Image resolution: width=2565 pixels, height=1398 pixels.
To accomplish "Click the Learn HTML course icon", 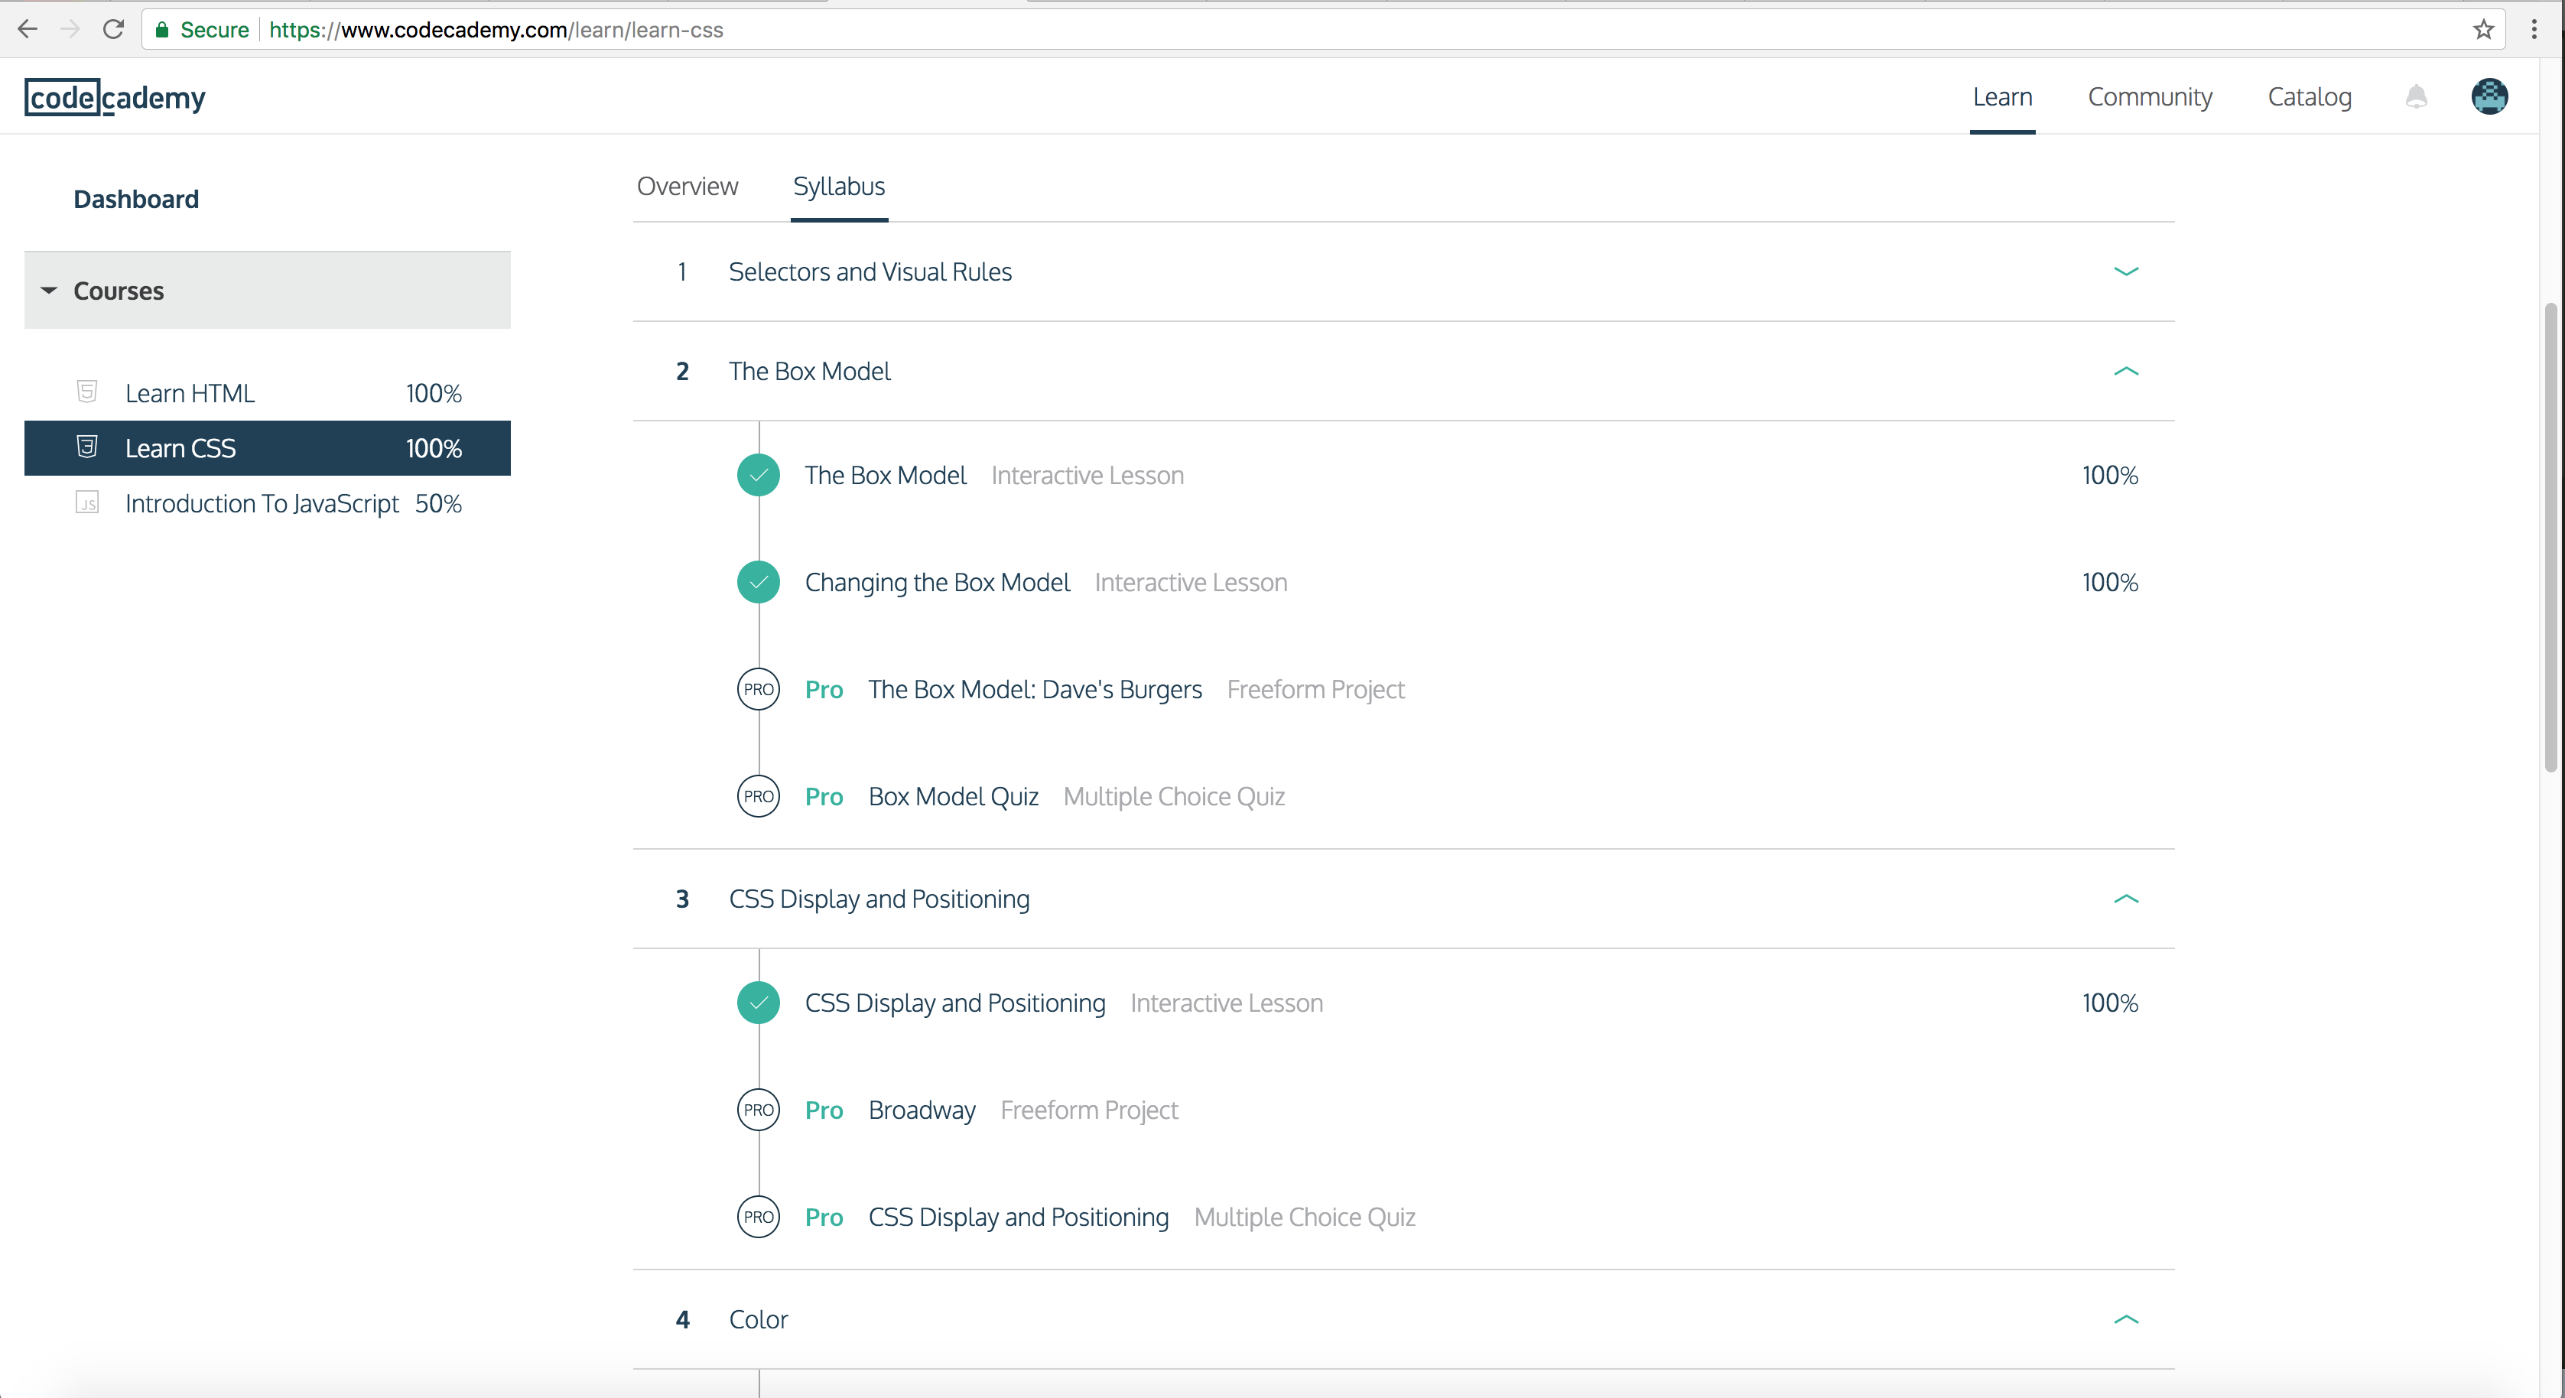I will [86, 392].
